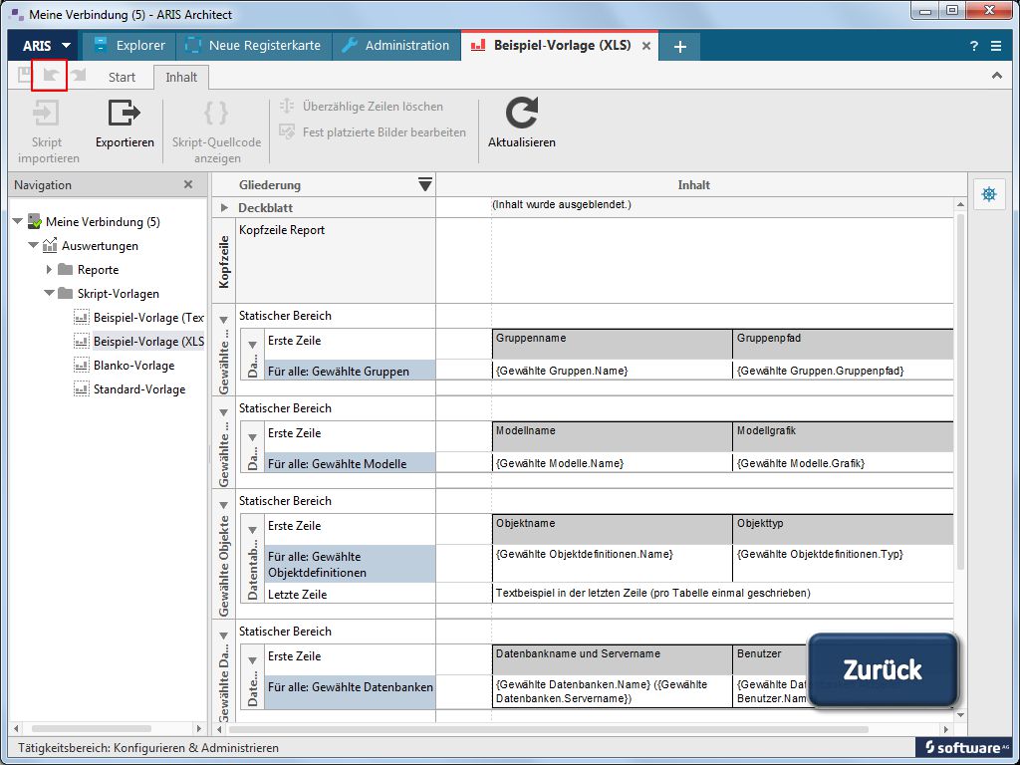Click the Modellgrafik header cell
The width and height of the screenshot is (1020, 765).
point(843,436)
